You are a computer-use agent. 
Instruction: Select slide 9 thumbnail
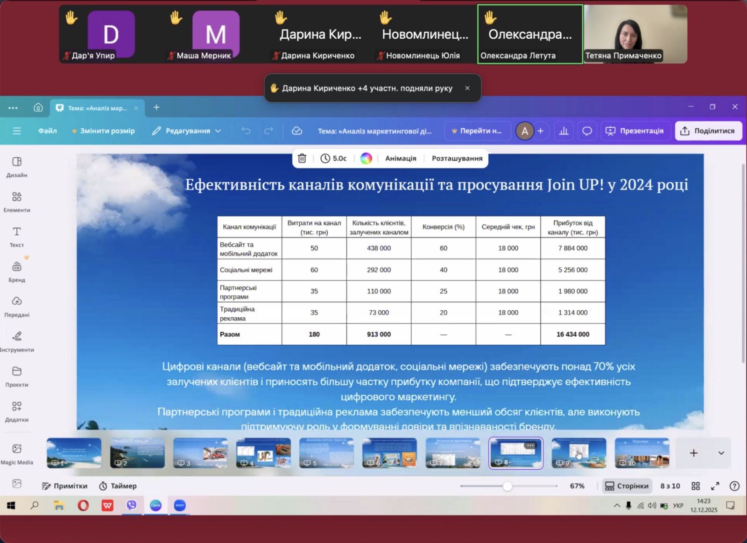(x=579, y=453)
